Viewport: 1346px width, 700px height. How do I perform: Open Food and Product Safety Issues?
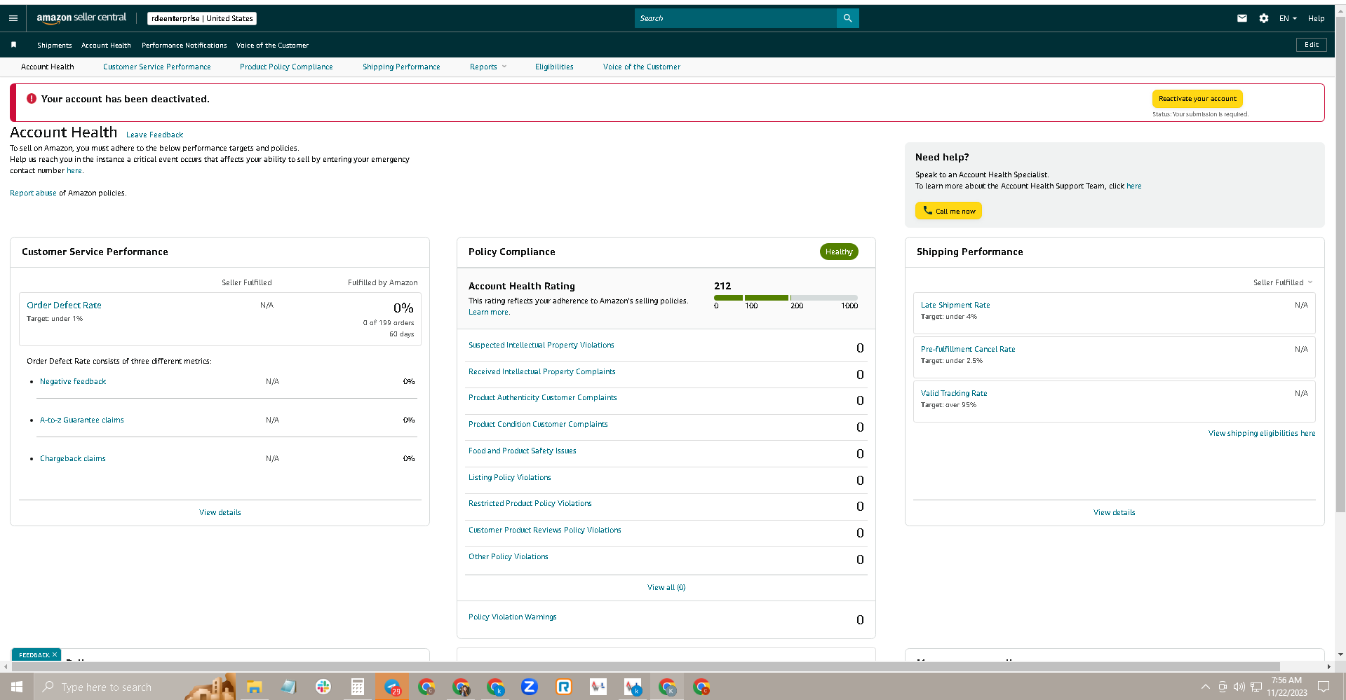tap(523, 451)
